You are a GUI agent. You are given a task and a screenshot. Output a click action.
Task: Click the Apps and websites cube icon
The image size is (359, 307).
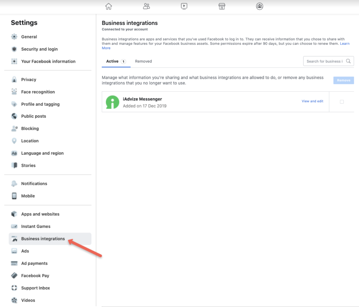click(x=14, y=214)
